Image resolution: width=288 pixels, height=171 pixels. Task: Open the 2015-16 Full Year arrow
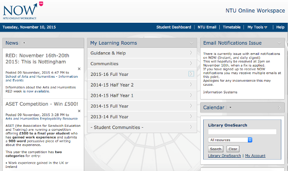coord(191,74)
